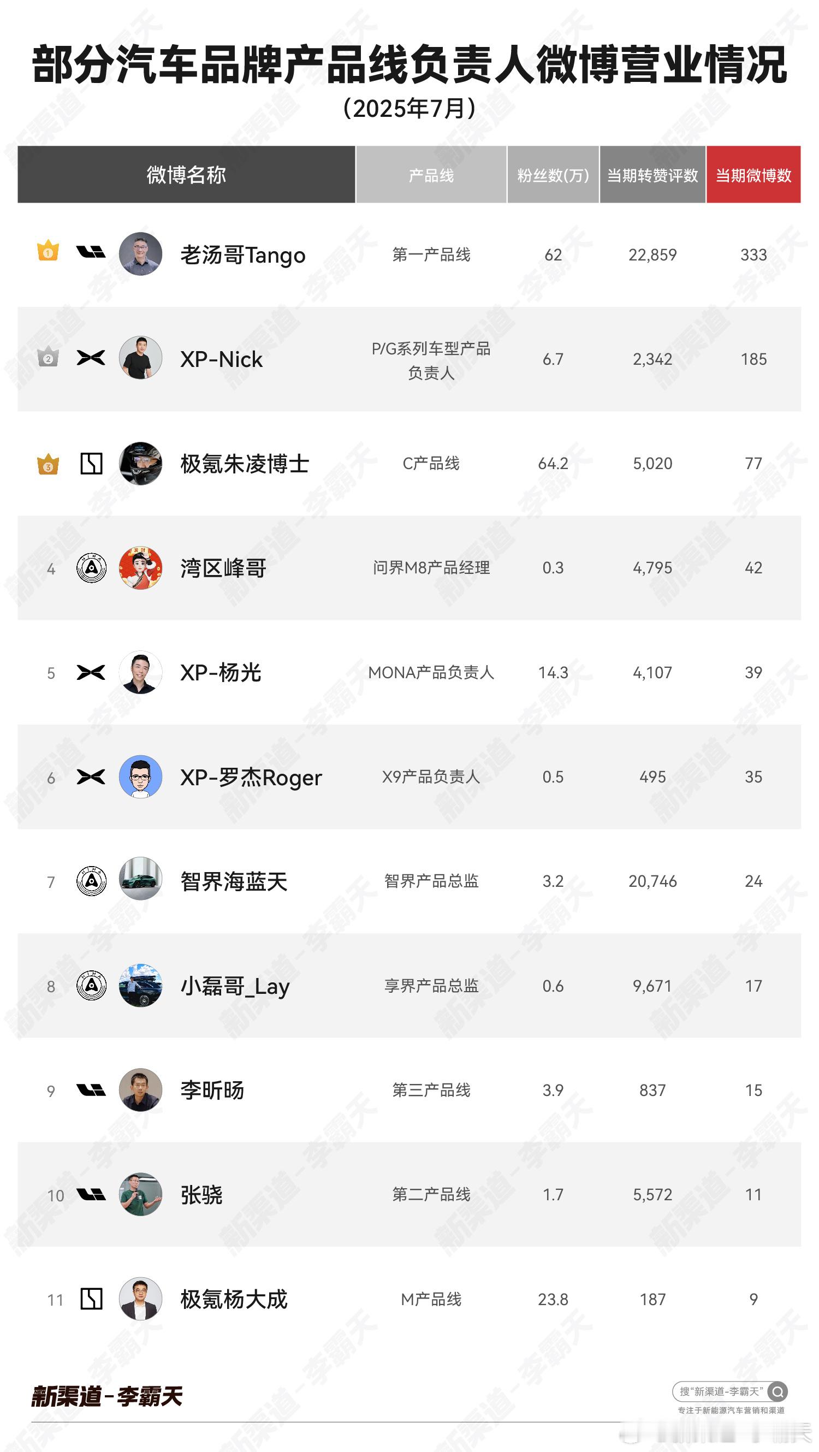819x1452 pixels.
Task: Select the red 当期微博数 column header
Action: 753,174
